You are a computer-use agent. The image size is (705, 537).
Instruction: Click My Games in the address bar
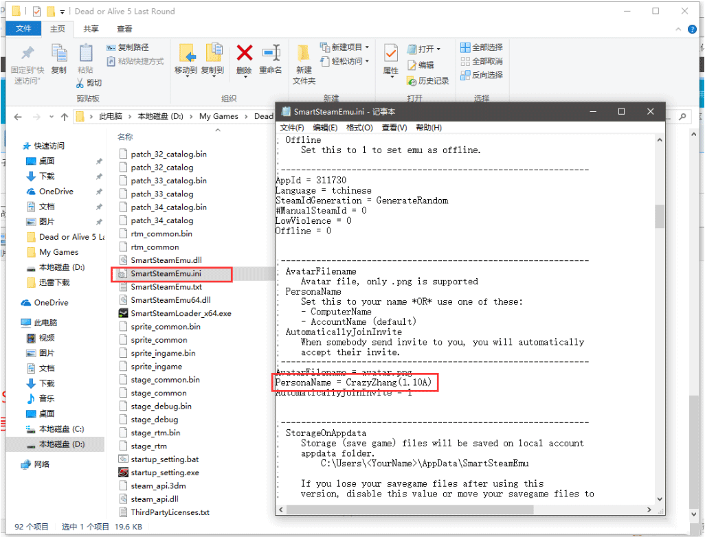tap(219, 116)
